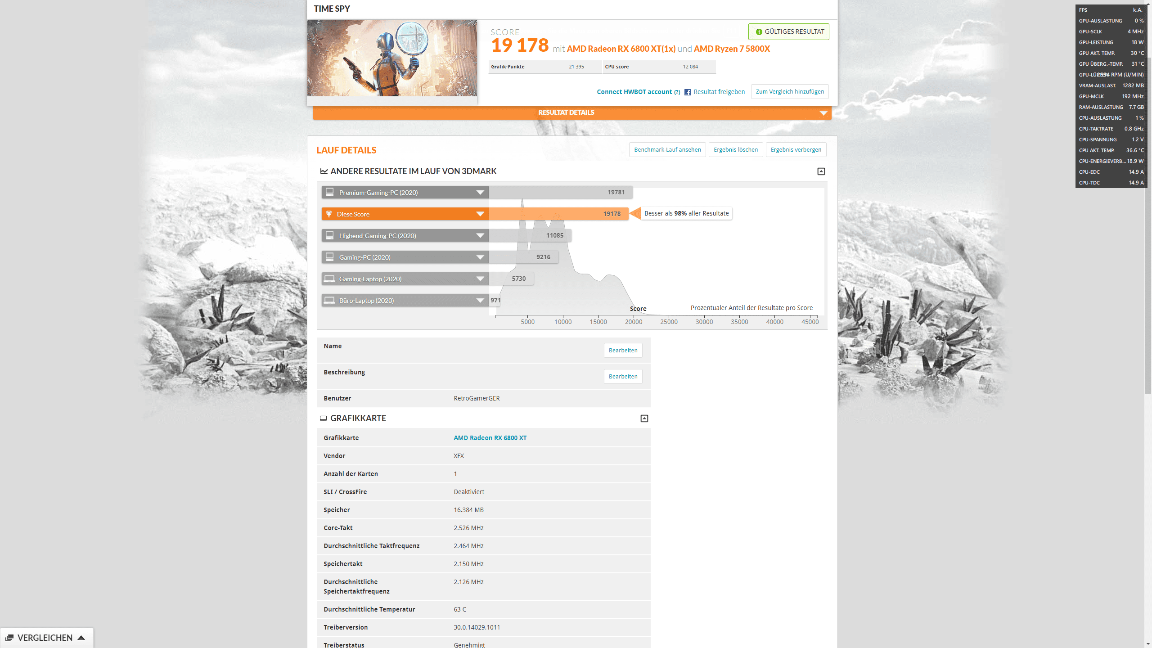This screenshot has height=648, width=1152.
Task: Click the 9216 Gaming-PC score bar
Action: pyautogui.click(x=524, y=257)
